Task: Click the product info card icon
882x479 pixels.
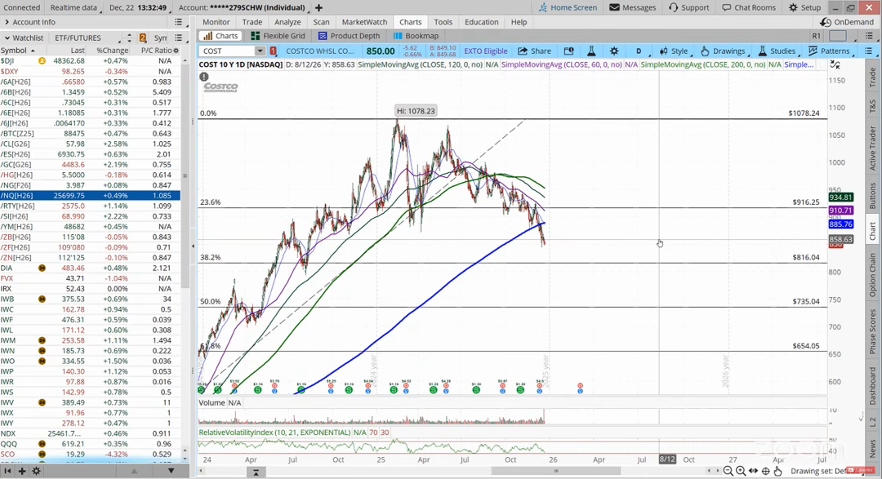Action: coord(568,51)
